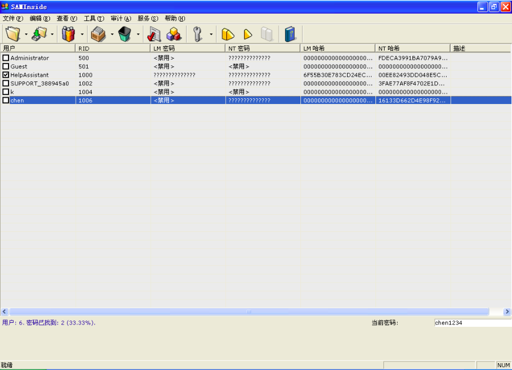Open the 审计(A) menu

[121, 18]
